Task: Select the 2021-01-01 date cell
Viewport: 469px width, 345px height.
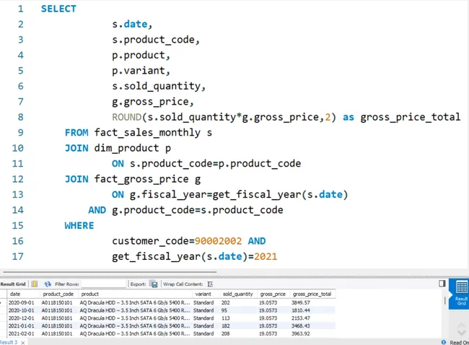Action: [21, 326]
